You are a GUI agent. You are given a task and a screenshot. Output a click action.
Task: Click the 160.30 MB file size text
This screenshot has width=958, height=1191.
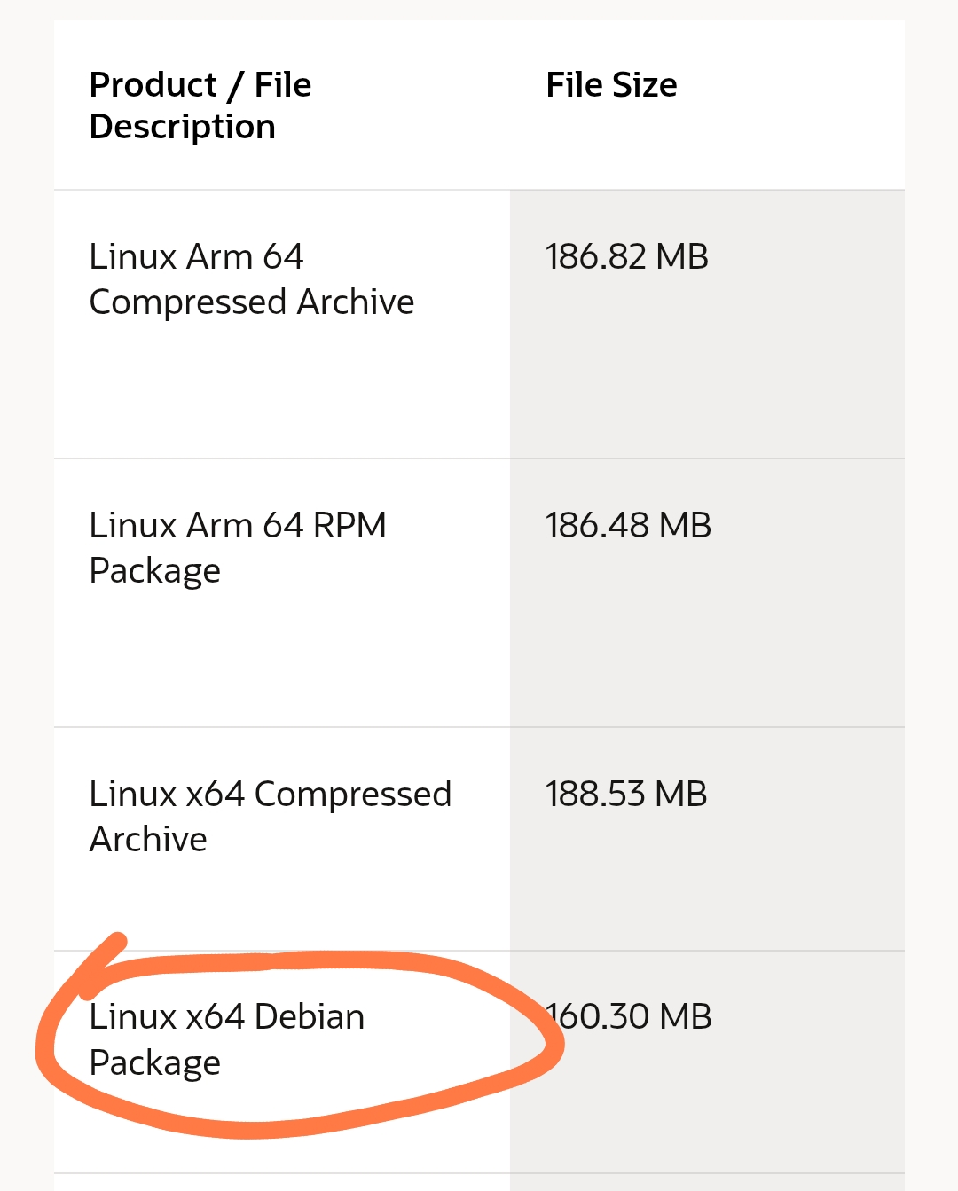pos(628,1017)
